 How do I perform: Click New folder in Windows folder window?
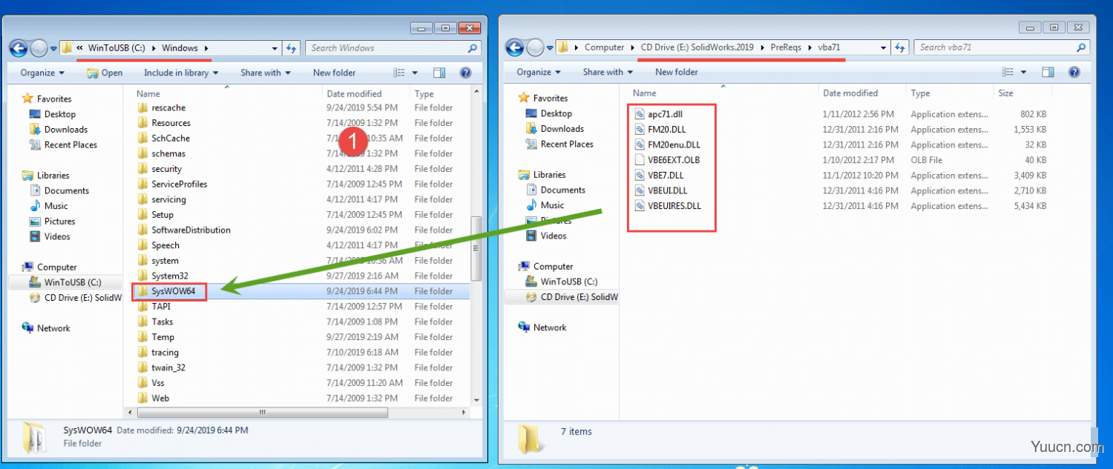334,73
